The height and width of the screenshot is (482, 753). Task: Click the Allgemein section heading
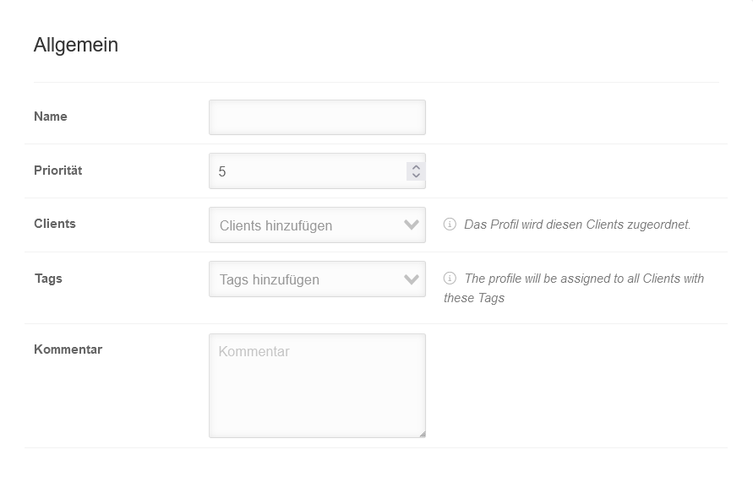(76, 46)
